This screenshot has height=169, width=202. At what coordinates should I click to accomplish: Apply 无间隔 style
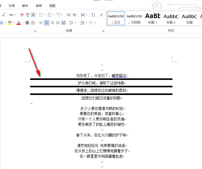click(x=134, y=18)
